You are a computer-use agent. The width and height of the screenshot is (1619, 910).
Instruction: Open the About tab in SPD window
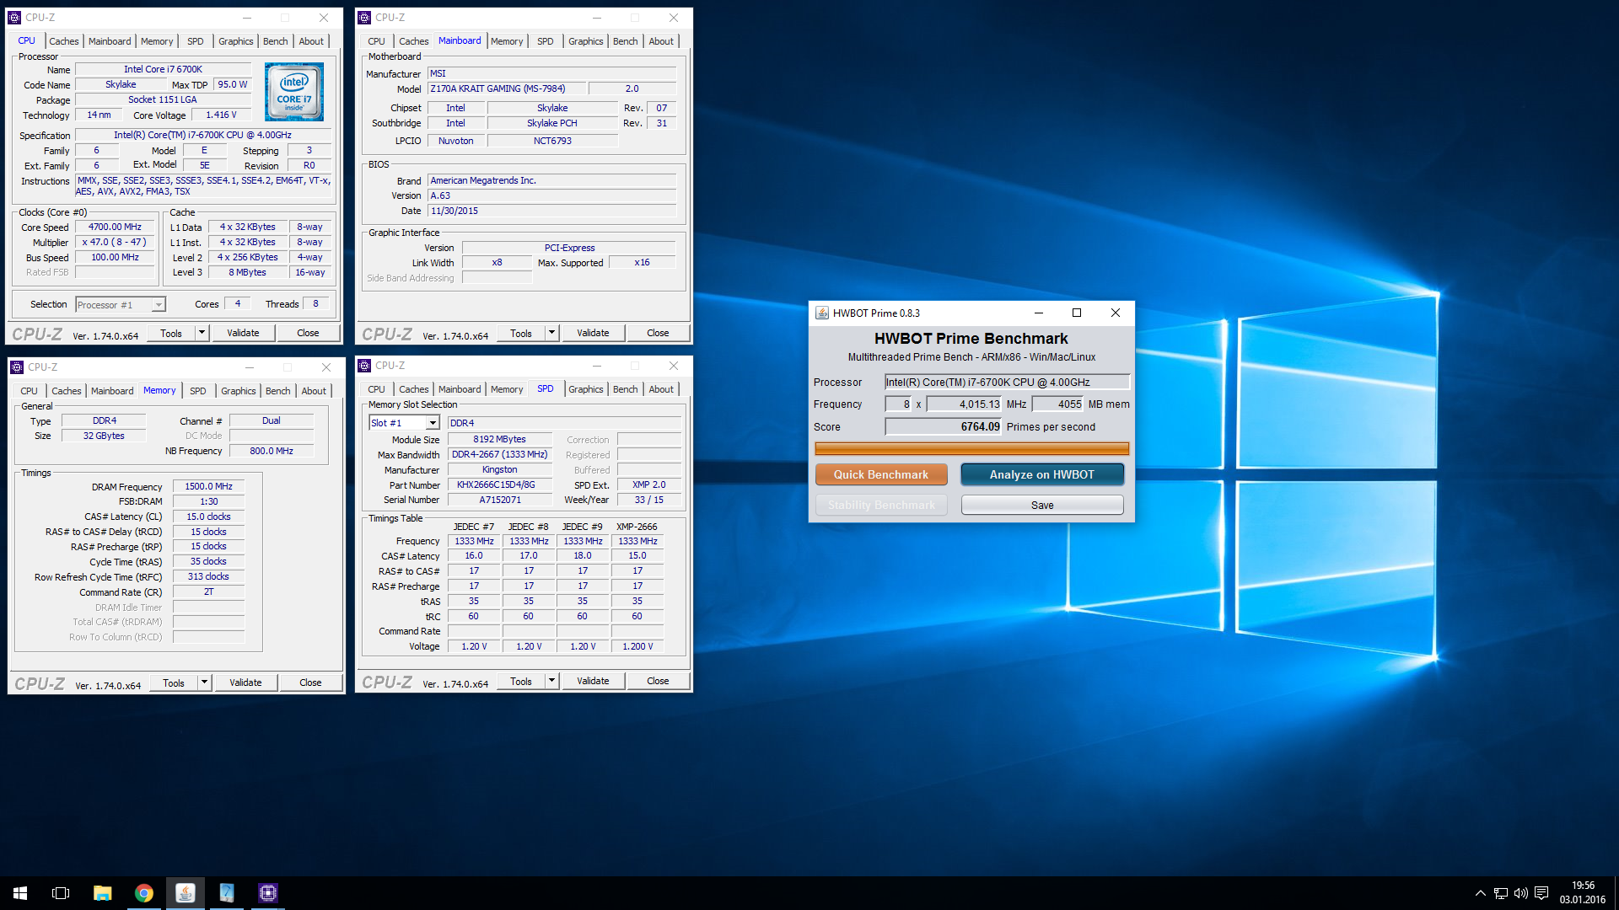[661, 389]
